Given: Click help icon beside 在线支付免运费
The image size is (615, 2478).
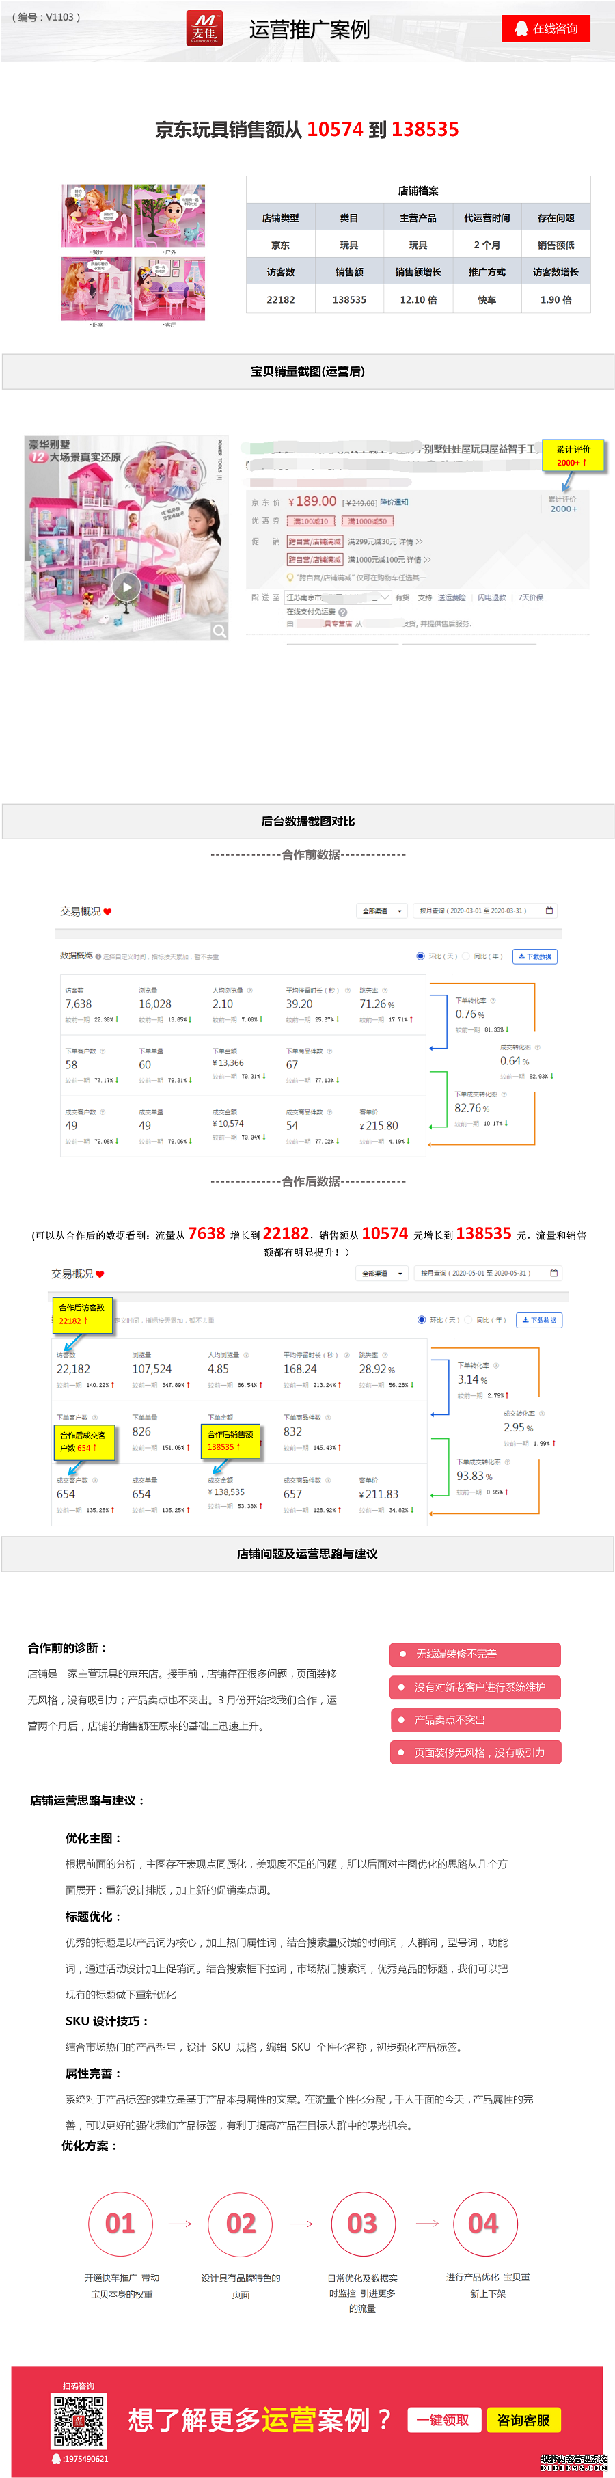Looking at the screenshot, I should click(343, 612).
